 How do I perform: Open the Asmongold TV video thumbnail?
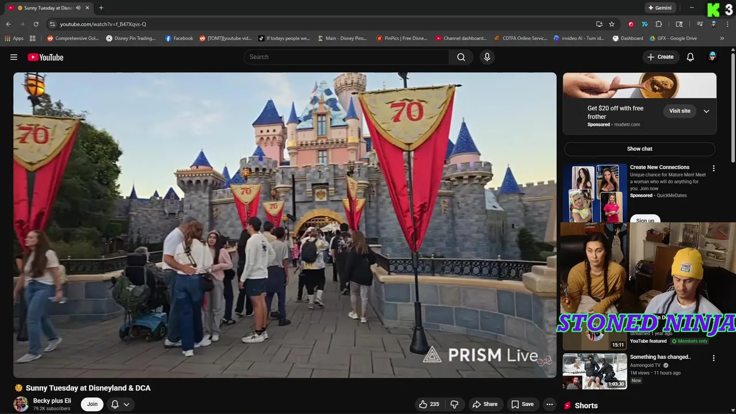coord(595,371)
